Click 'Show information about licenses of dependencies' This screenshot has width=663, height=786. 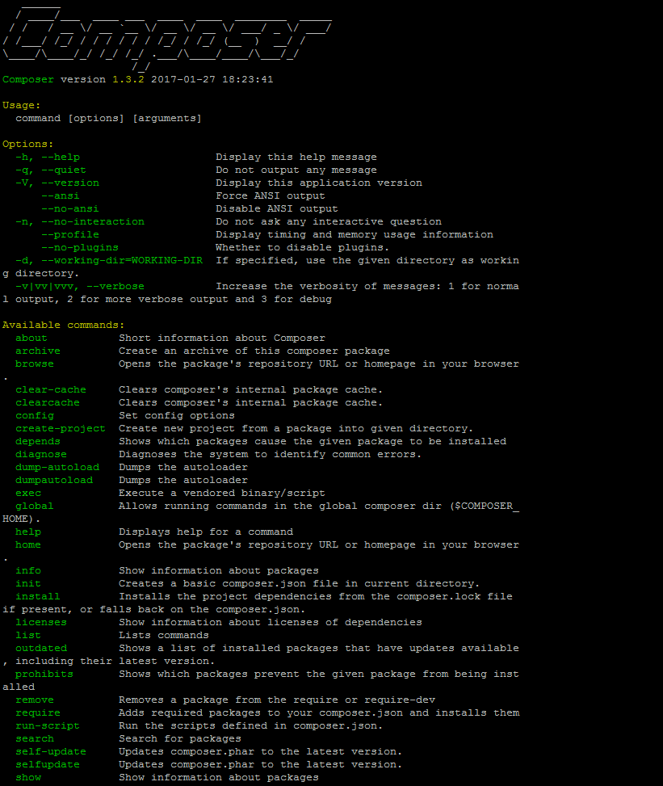270,623
